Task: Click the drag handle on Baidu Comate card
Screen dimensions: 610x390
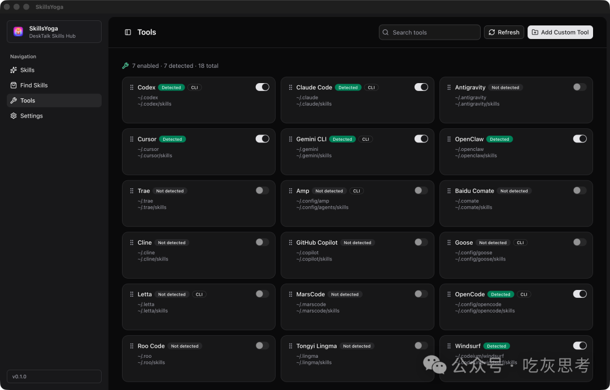Action: coord(449,190)
